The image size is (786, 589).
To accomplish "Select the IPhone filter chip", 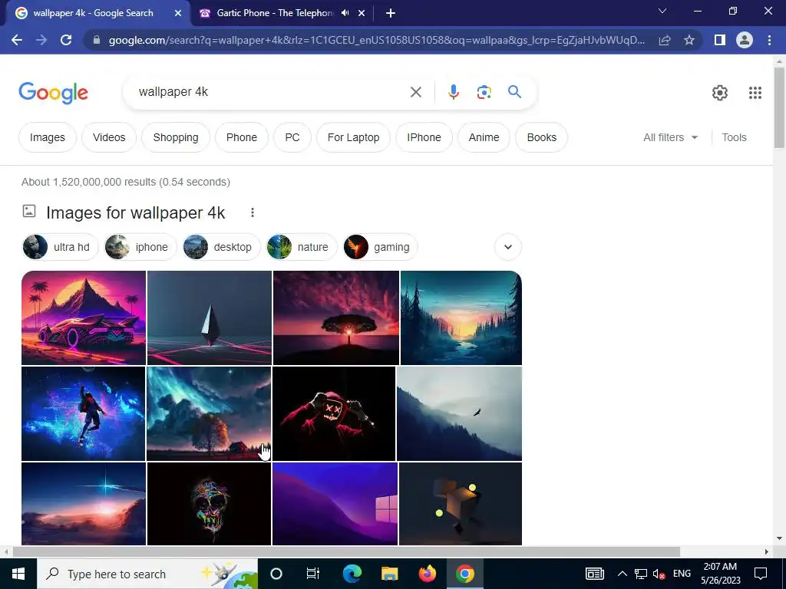I will (x=424, y=137).
